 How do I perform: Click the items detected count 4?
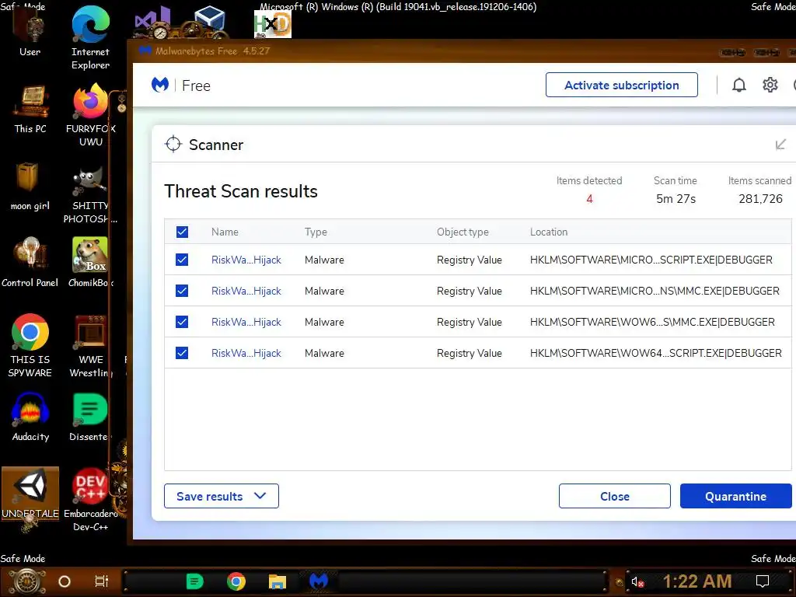589,199
